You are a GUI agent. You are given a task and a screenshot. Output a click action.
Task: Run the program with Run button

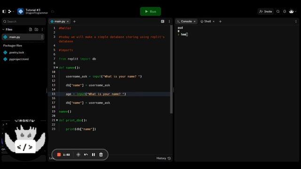(x=150, y=11)
